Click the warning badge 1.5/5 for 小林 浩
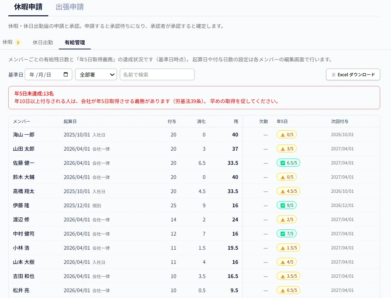 pos(288,248)
